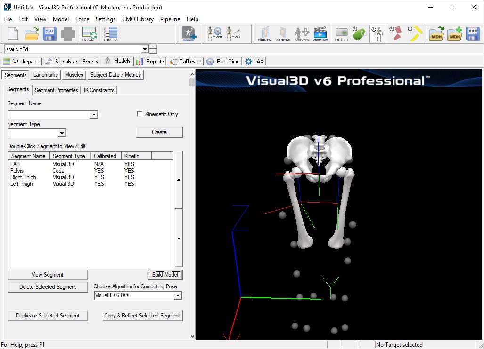Toggle the green marker tag display
Viewport: 484px width, 349px height.
pos(360,34)
